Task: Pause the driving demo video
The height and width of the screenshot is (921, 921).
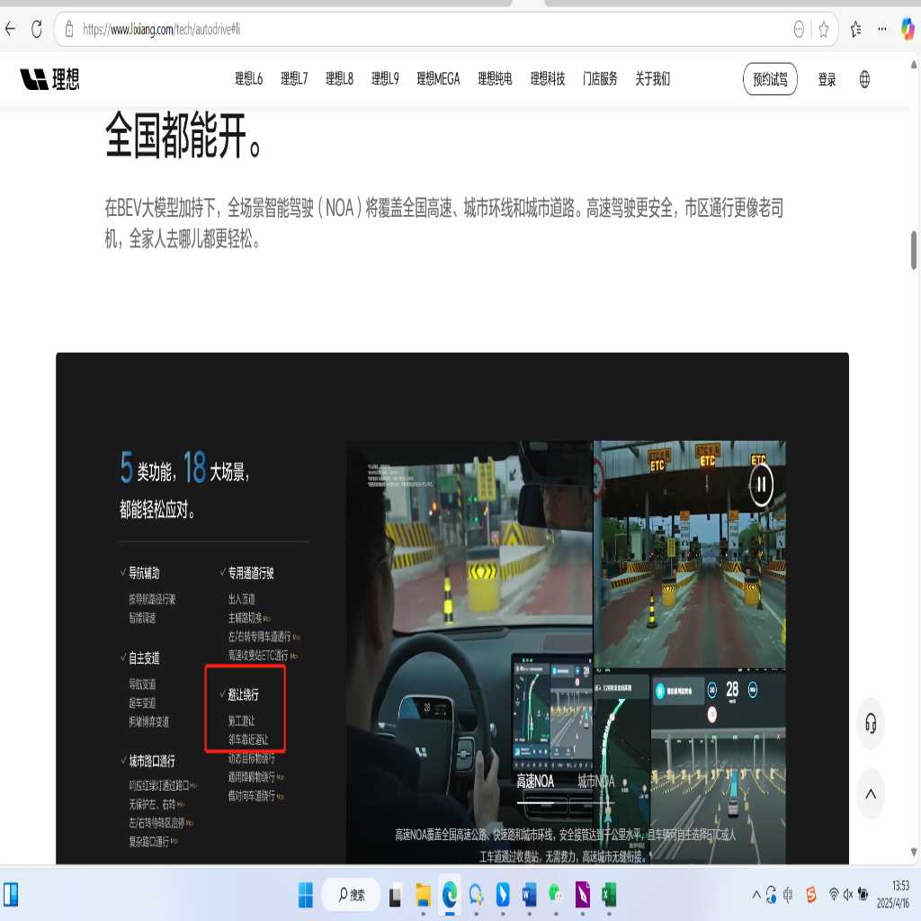Action: pyautogui.click(x=761, y=485)
